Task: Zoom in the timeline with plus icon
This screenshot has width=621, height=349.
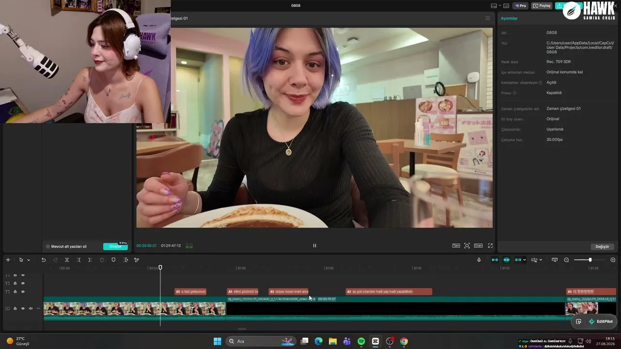Action: (x=613, y=260)
